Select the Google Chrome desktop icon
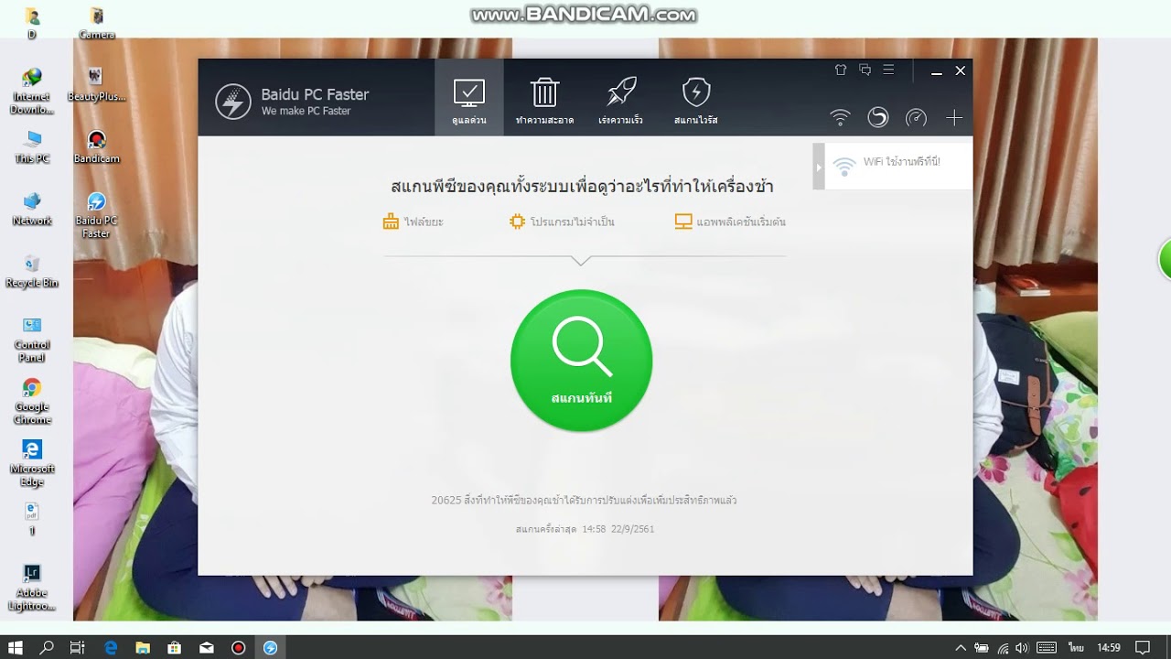 point(32,402)
